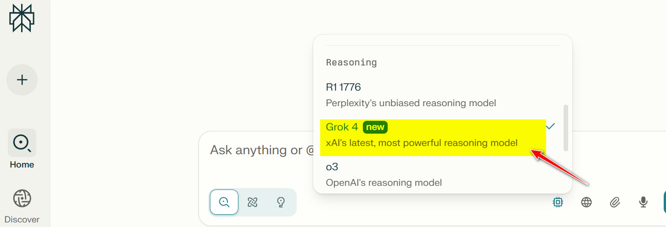Click the Discover label in the sidebar

click(x=22, y=220)
